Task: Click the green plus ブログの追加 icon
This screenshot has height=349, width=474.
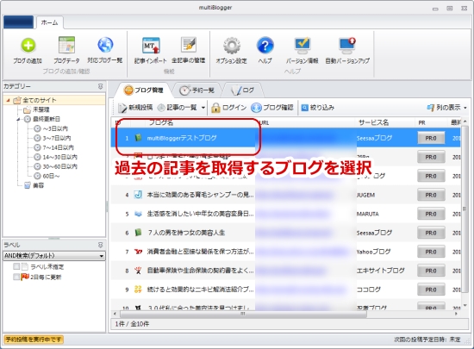Action: pyautogui.click(x=28, y=46)
